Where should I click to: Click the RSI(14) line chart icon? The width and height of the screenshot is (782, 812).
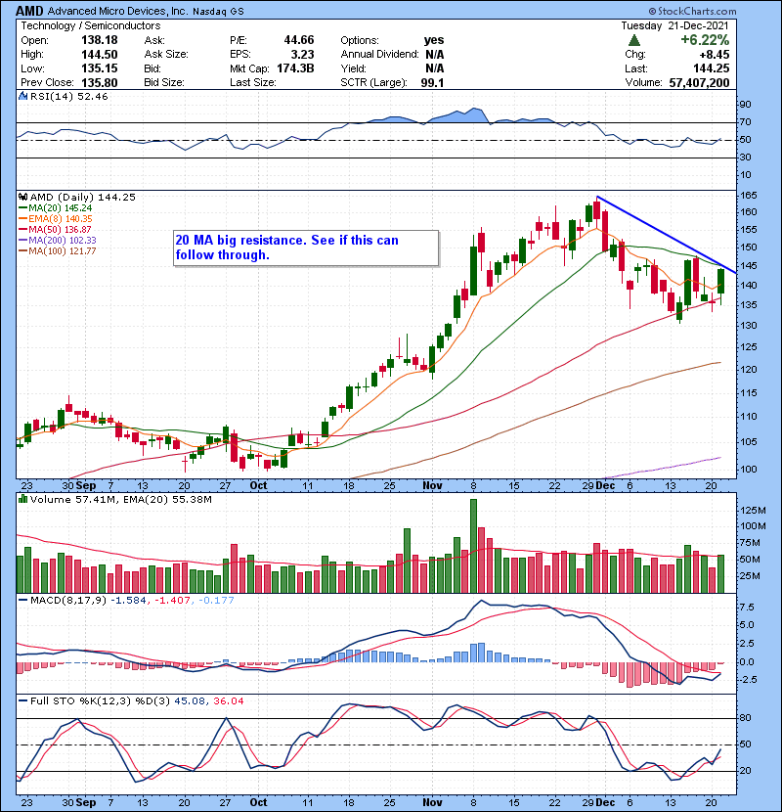(22, 96)
